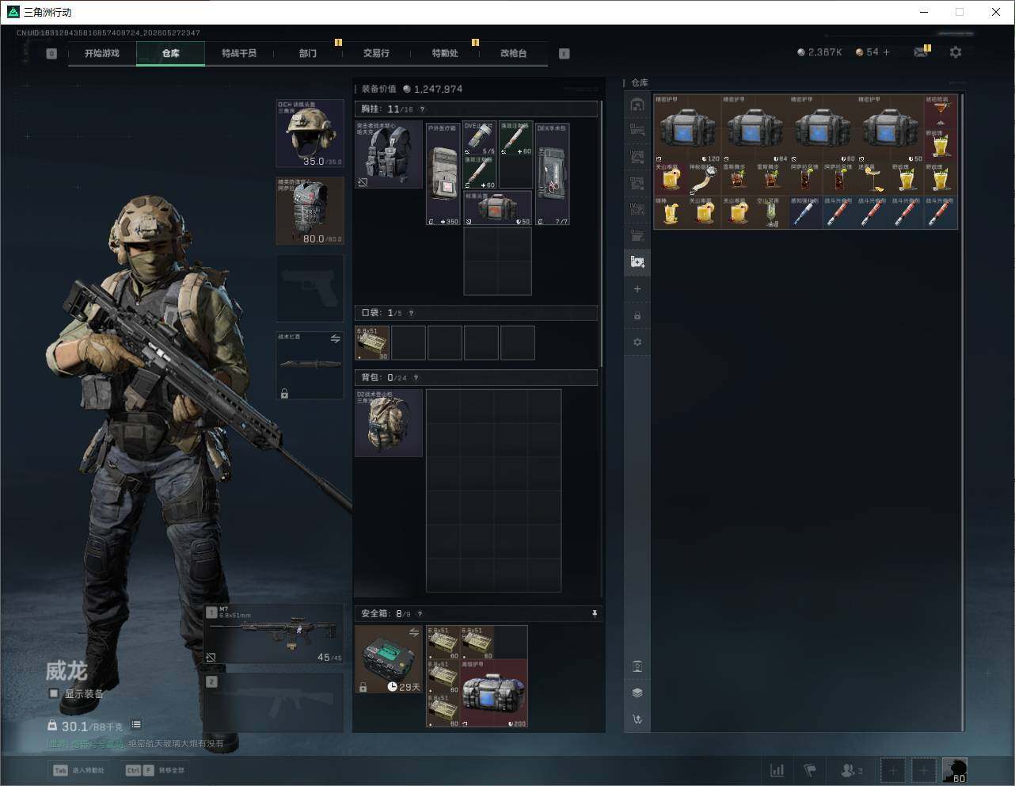Select the highlighted warehouse sidebar tab icon
The height and width of the screenshot is (786, 1015).
637,261
